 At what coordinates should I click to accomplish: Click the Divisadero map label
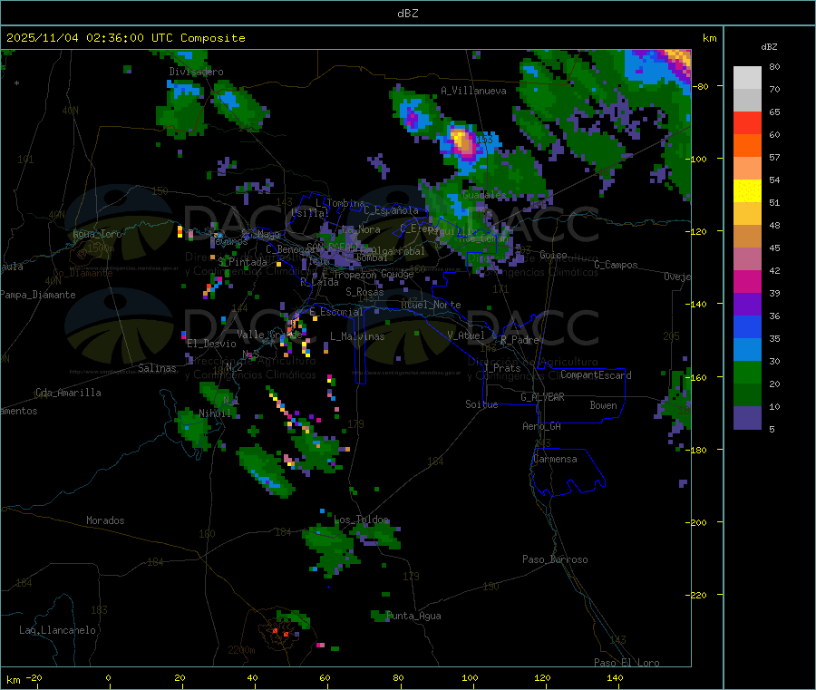click(196, 72)
